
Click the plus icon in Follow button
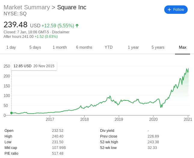(x=169, y=10)
